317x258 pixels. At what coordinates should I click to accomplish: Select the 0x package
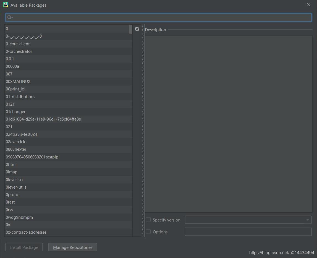coord(69,225)
